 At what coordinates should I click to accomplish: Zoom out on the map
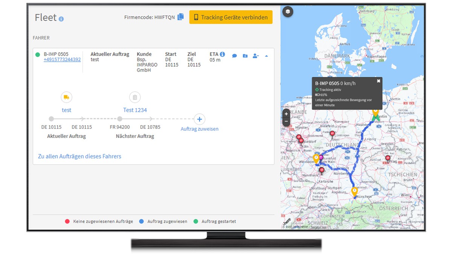point(286,122)
